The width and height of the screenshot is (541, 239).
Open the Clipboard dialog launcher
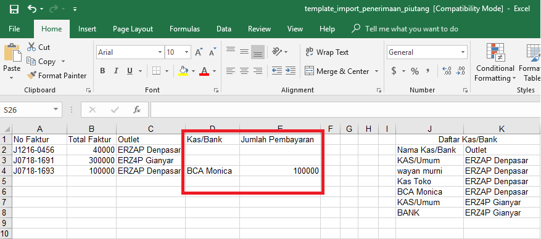[x=89, y=90]
